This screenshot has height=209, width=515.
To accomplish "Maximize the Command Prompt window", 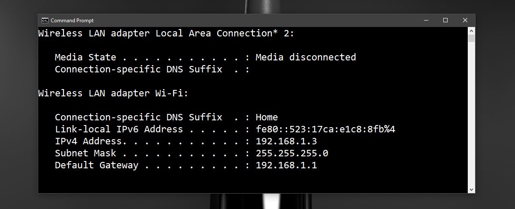I will coord(445,21).
